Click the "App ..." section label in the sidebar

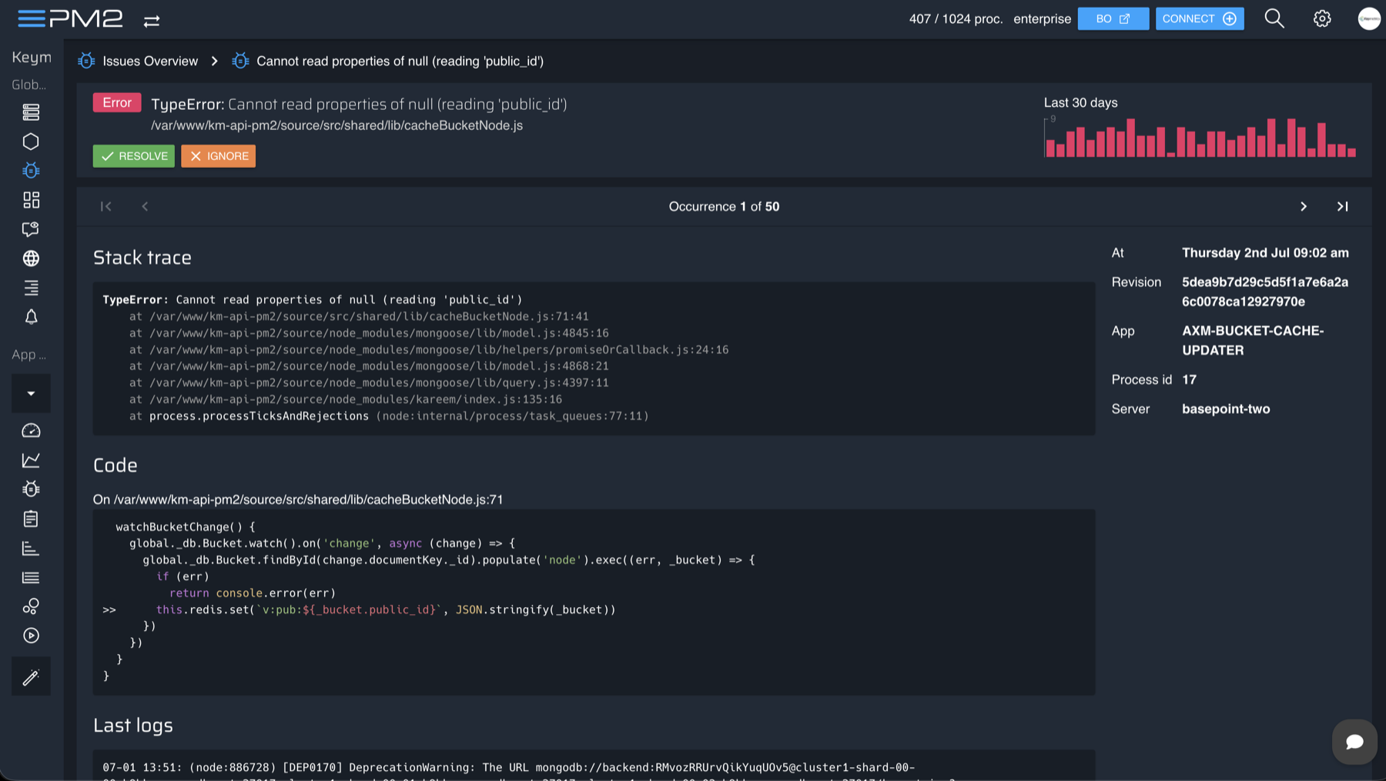29,355
